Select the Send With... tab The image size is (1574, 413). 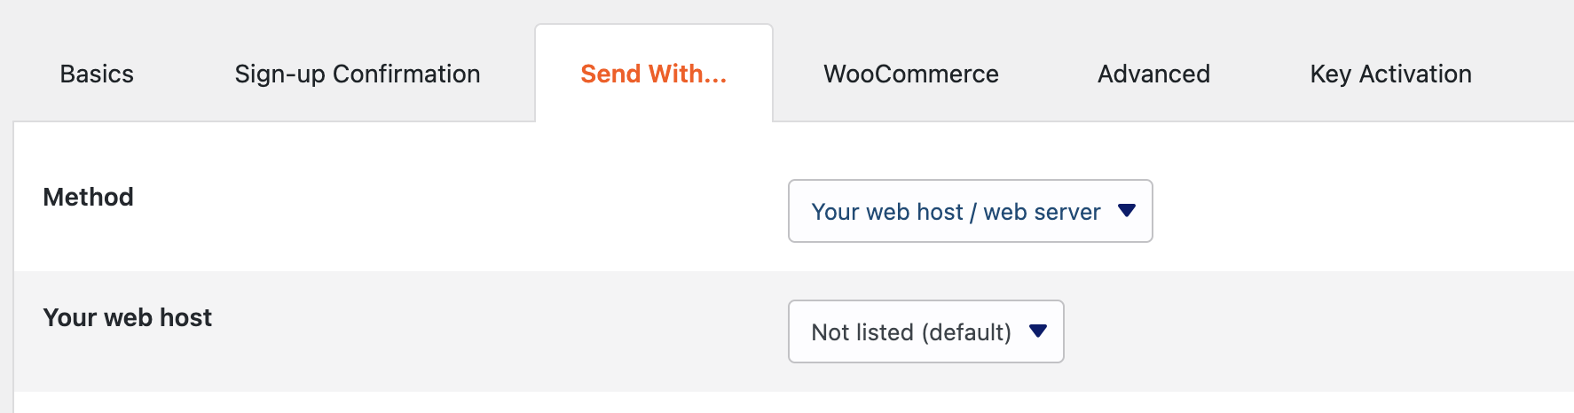tap(653, 74)
